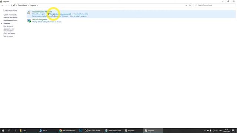Click the volume tray icon

click(216, 130)
